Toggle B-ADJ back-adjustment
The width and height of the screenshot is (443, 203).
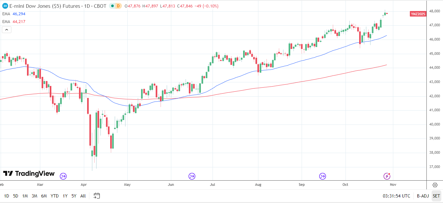click(422, 196)
